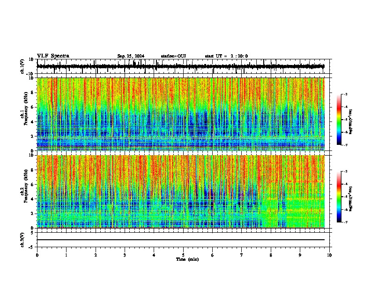Click the "ch.1(V)" waveform axis label
Viewport: 371px width, 286px height.
(x=22, y=66)
